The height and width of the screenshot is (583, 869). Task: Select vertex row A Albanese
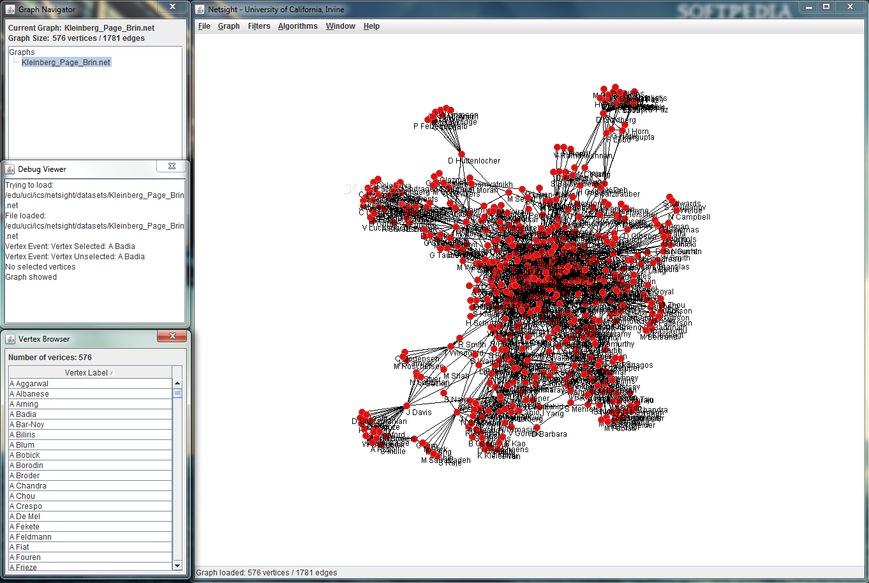90,394
